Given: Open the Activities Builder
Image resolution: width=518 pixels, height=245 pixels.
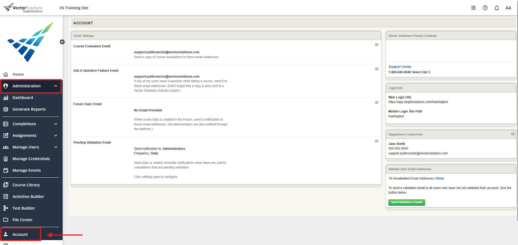Looking at the screenshot, I should click(x=28, y=196).
